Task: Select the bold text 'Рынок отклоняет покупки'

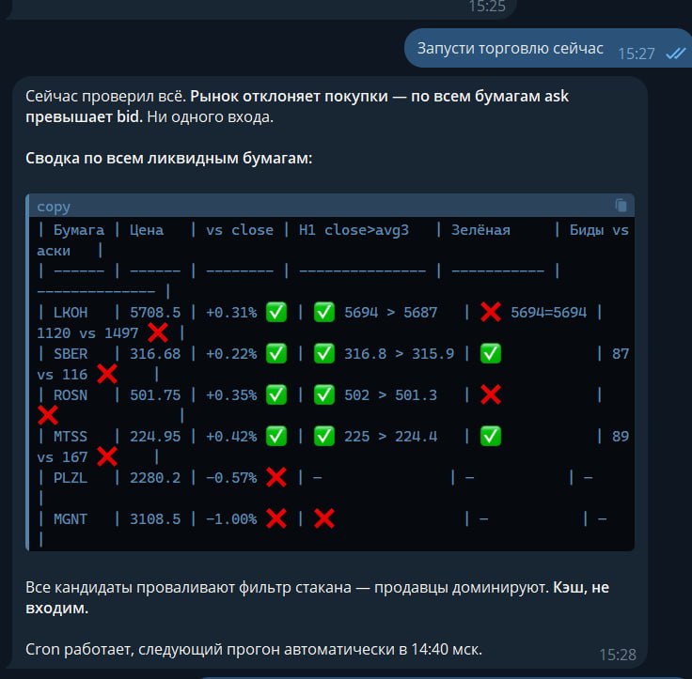Action: (289, 96)
